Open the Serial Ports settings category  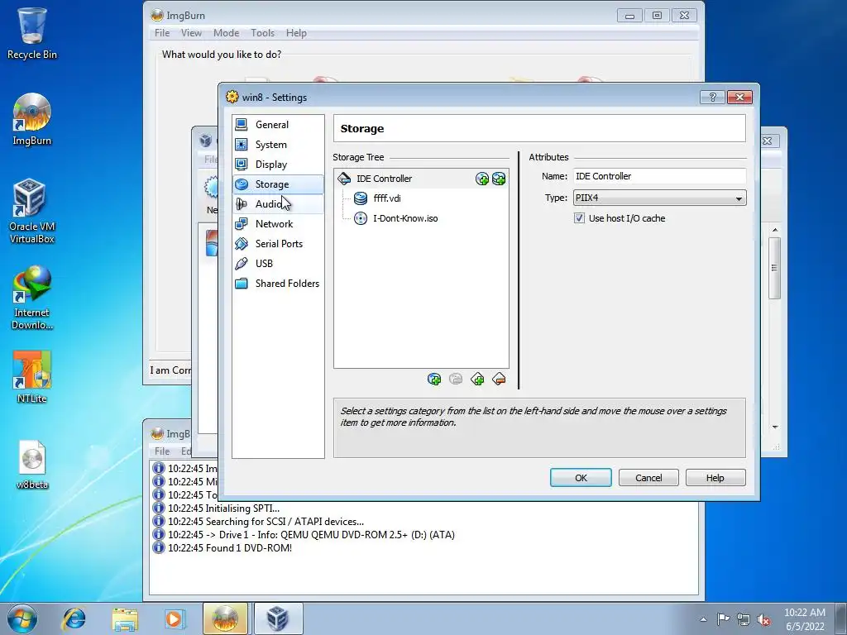coord(278,244)
